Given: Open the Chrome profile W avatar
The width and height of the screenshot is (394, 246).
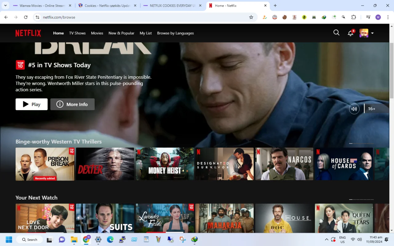Looking at the screenshot, I should (x=378, y=17).
